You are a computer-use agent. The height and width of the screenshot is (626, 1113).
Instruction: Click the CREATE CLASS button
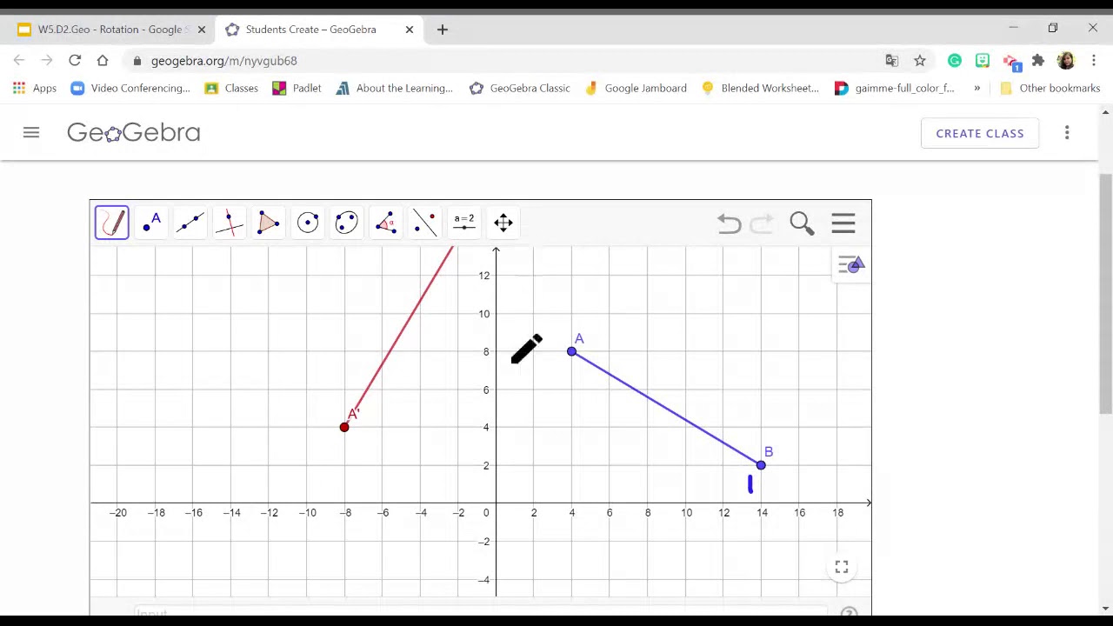tap(980, 133)
